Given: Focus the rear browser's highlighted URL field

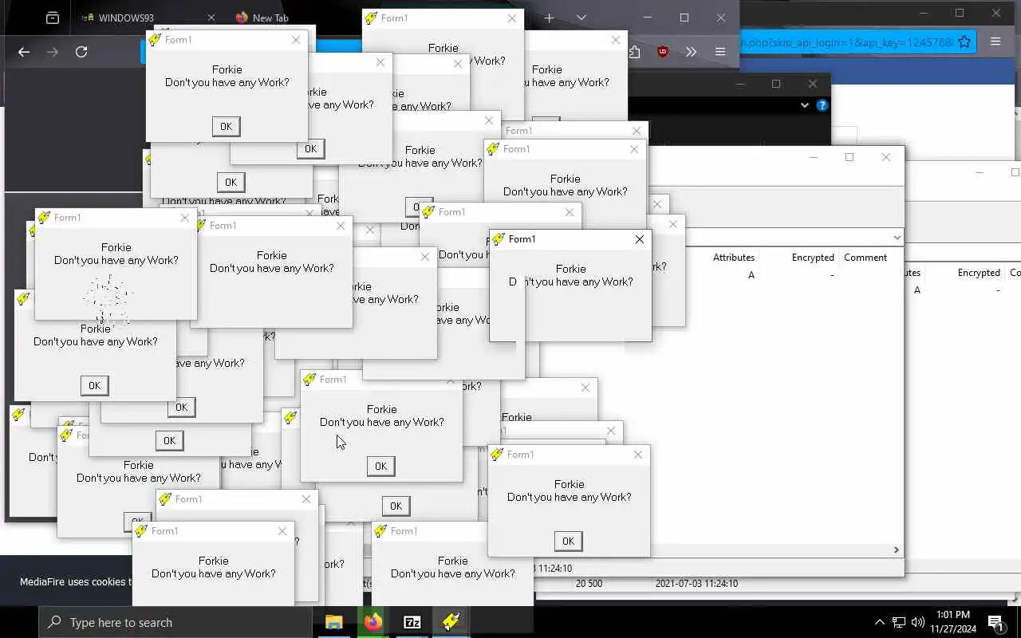Looking at the screenshot, I should [x=846, y=41].
